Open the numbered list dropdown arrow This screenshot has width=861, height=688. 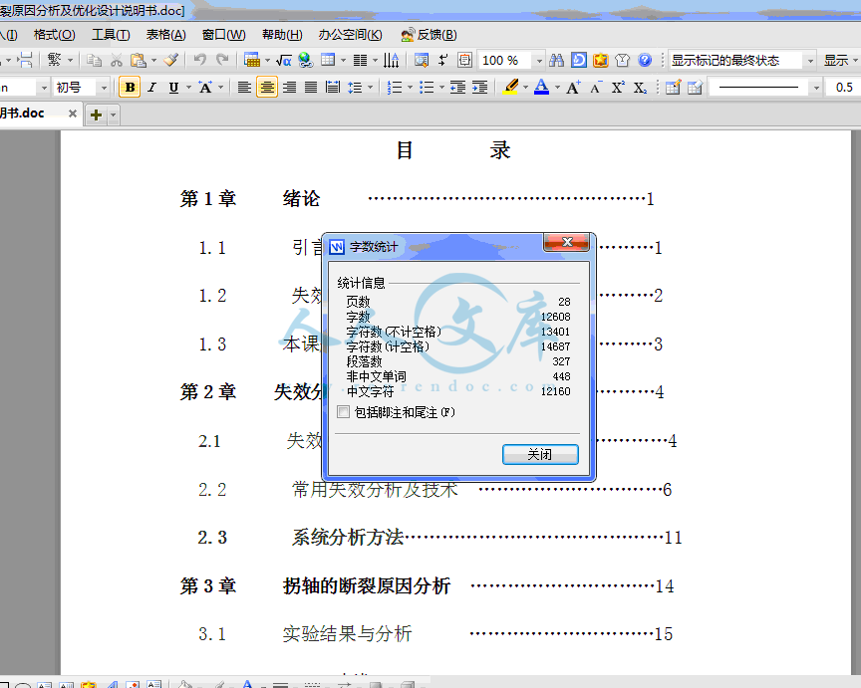410,88
